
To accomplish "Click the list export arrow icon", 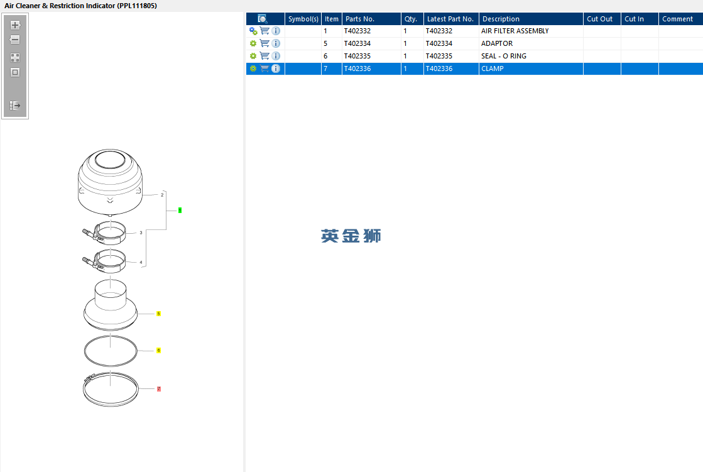I will click(x=15, y=106).
